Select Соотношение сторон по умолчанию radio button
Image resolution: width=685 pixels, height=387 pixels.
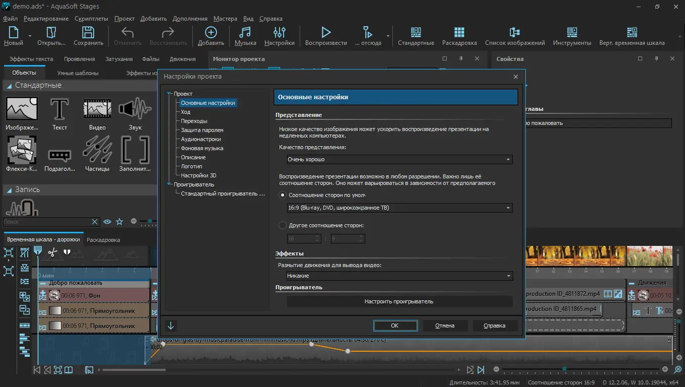[283, 195]
